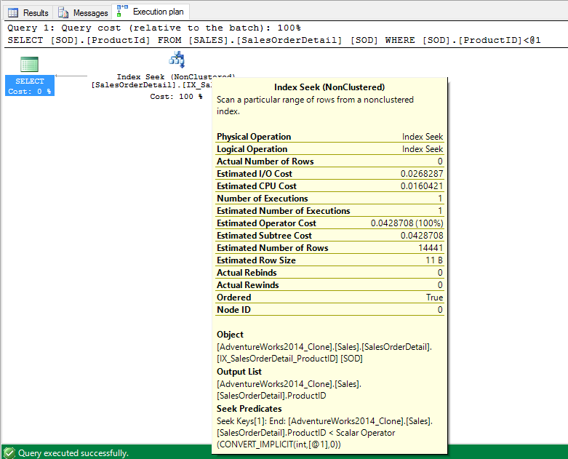
Task: Click the SELECT operator table icon
Action: [x=29, y=65]
